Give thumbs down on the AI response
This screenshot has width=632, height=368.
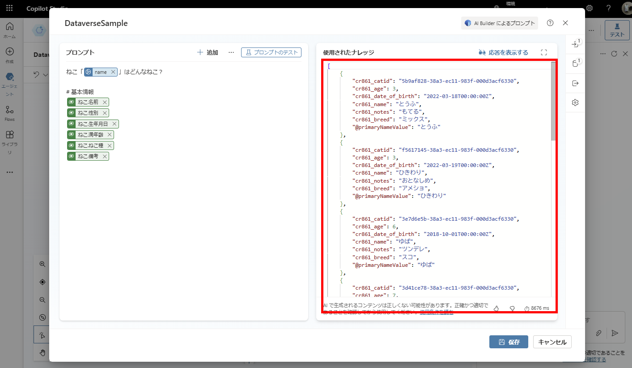click(512, 308)
